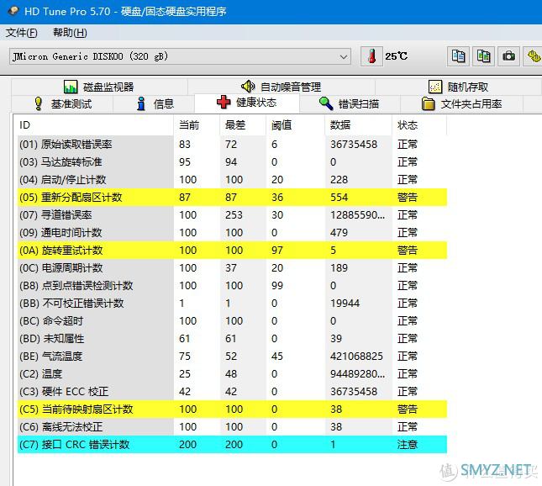542x486 pixels.
Task: Click the copy screenshot to clipboard icon
Action: [483, 56]
